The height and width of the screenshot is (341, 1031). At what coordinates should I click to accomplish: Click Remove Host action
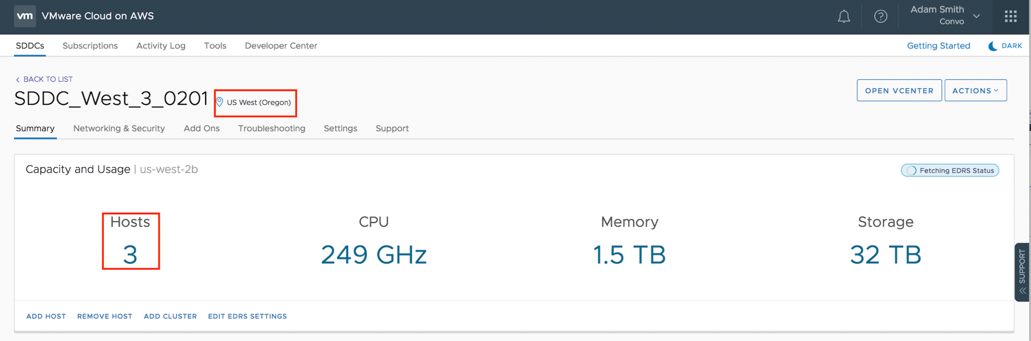(105, 316)
